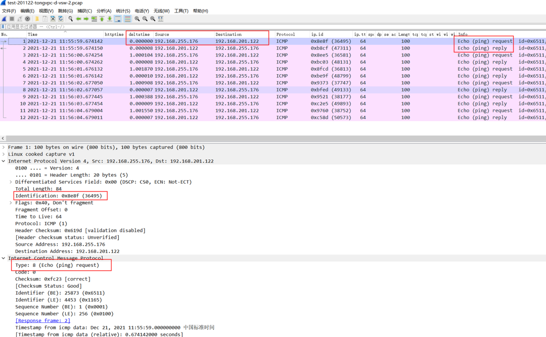The width and height of the screenshot is (546, 337).
Task: Open the 捕获(C) menu
Action: (84, 11)
